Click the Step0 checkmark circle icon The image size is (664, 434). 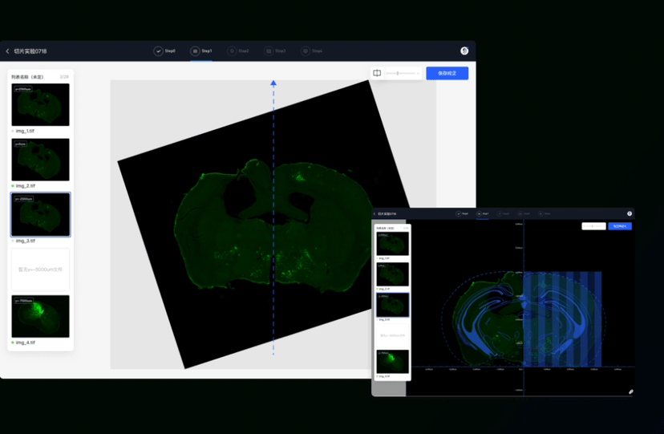158,51
